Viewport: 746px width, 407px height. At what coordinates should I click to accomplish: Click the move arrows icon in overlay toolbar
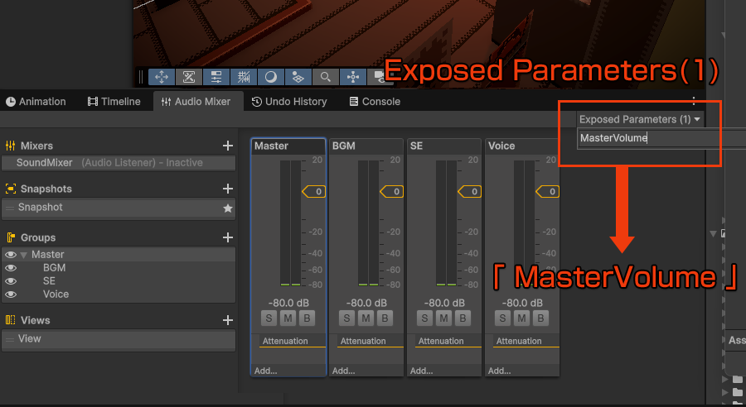tap(162, 77)
